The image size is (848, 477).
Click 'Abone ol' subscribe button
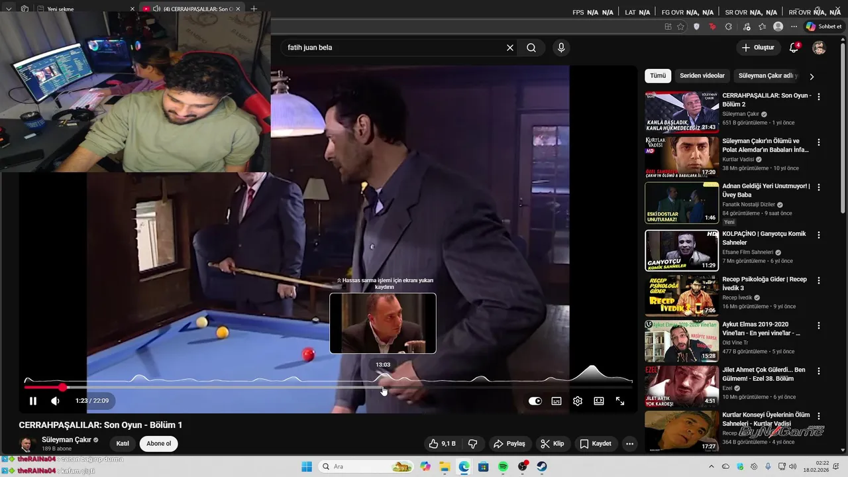pyautogui.click(x=159, y=444)
